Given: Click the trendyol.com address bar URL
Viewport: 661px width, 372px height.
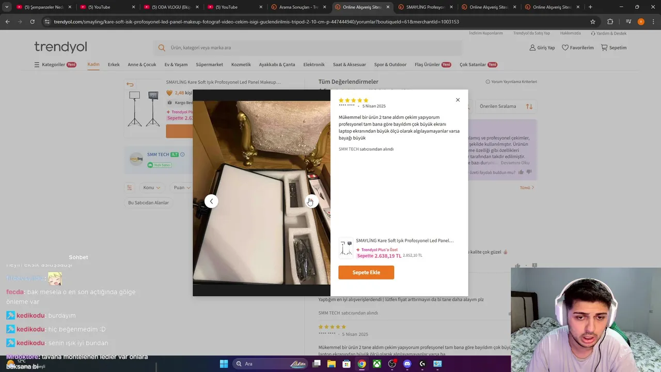Looking at the screenshot, I should (256, 22).
